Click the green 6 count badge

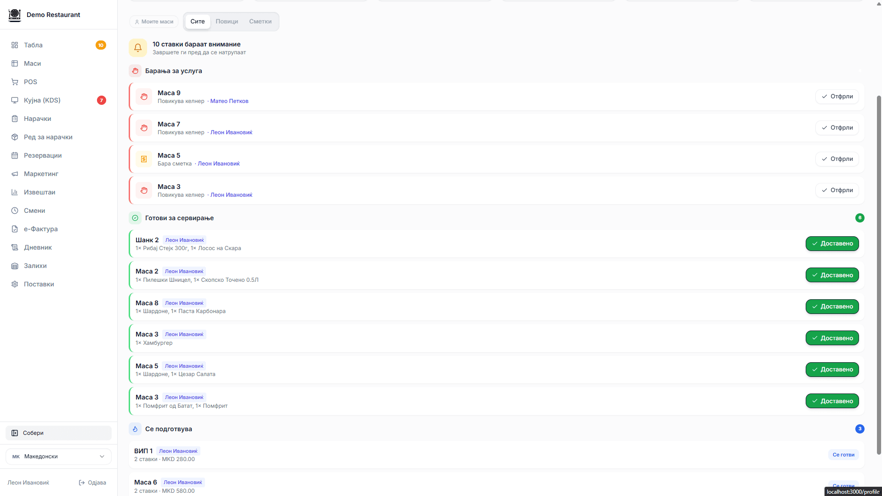(859, 218)
